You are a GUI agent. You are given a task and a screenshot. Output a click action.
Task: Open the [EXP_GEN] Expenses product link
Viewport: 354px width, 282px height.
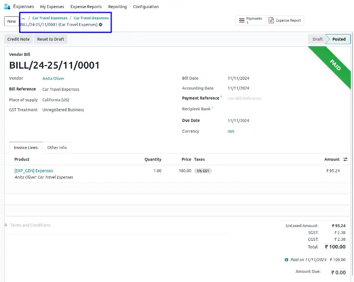[x=33, y=171]
